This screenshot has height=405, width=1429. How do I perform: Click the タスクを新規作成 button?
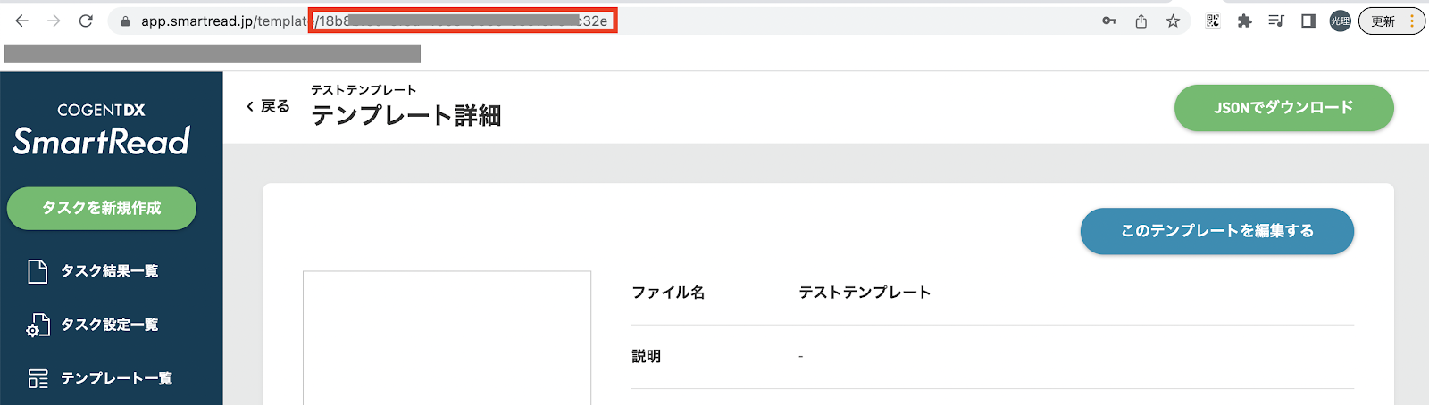[x=102, y=208]
